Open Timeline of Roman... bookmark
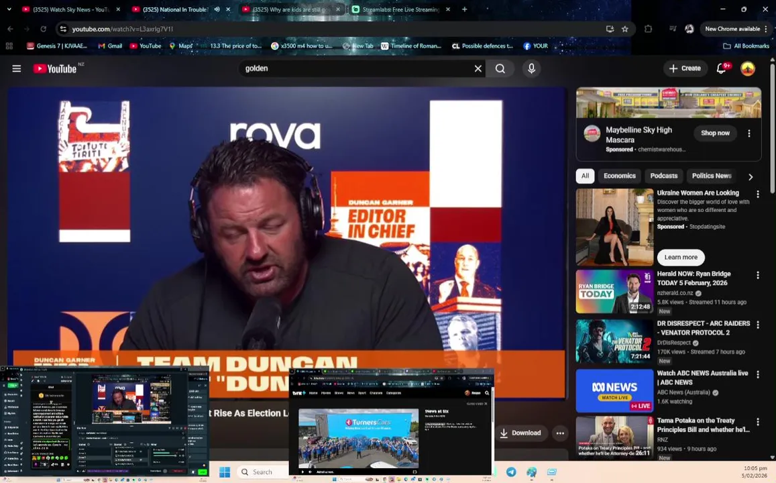The image size is (776, 483). (x=410, y=46)
